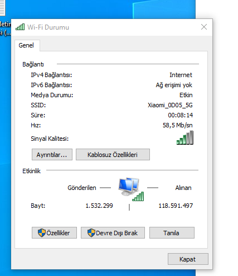
Task: Open the Ayrıntılar details button
Action: 52,154
